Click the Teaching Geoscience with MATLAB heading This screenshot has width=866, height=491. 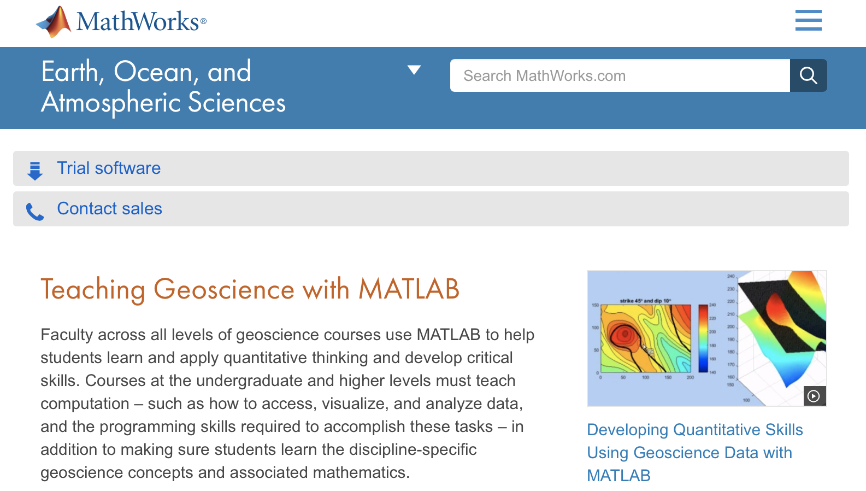[x=250, y=289]
